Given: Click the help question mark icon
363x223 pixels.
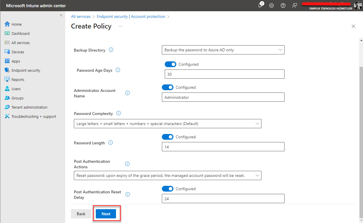Looking at the screenshot, I should (x=283, y=6).
